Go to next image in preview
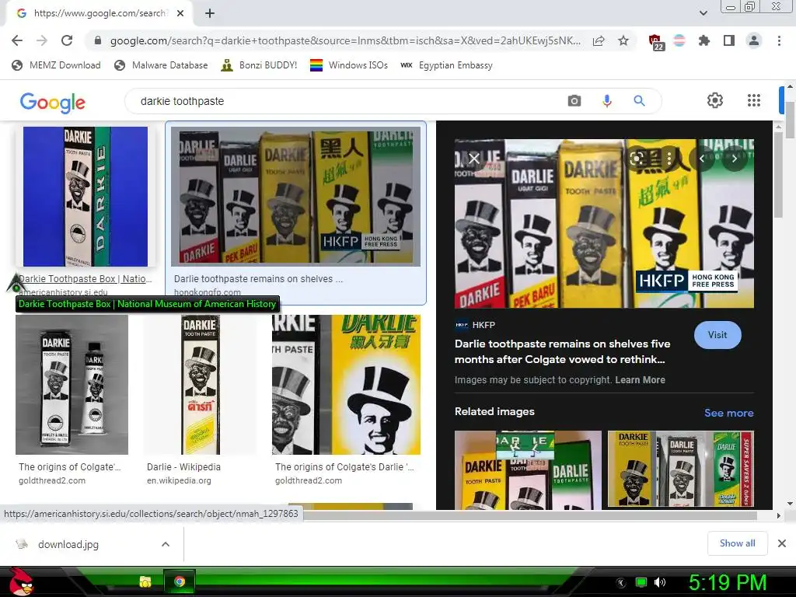796x597 pixels. 734,159
